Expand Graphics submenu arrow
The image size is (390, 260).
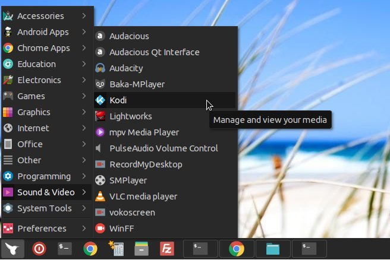84,112
